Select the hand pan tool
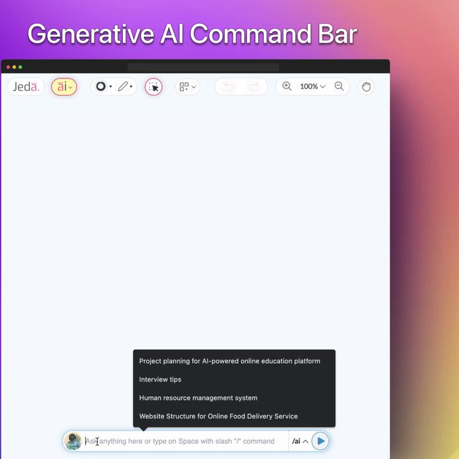 (x=366, y=87)
